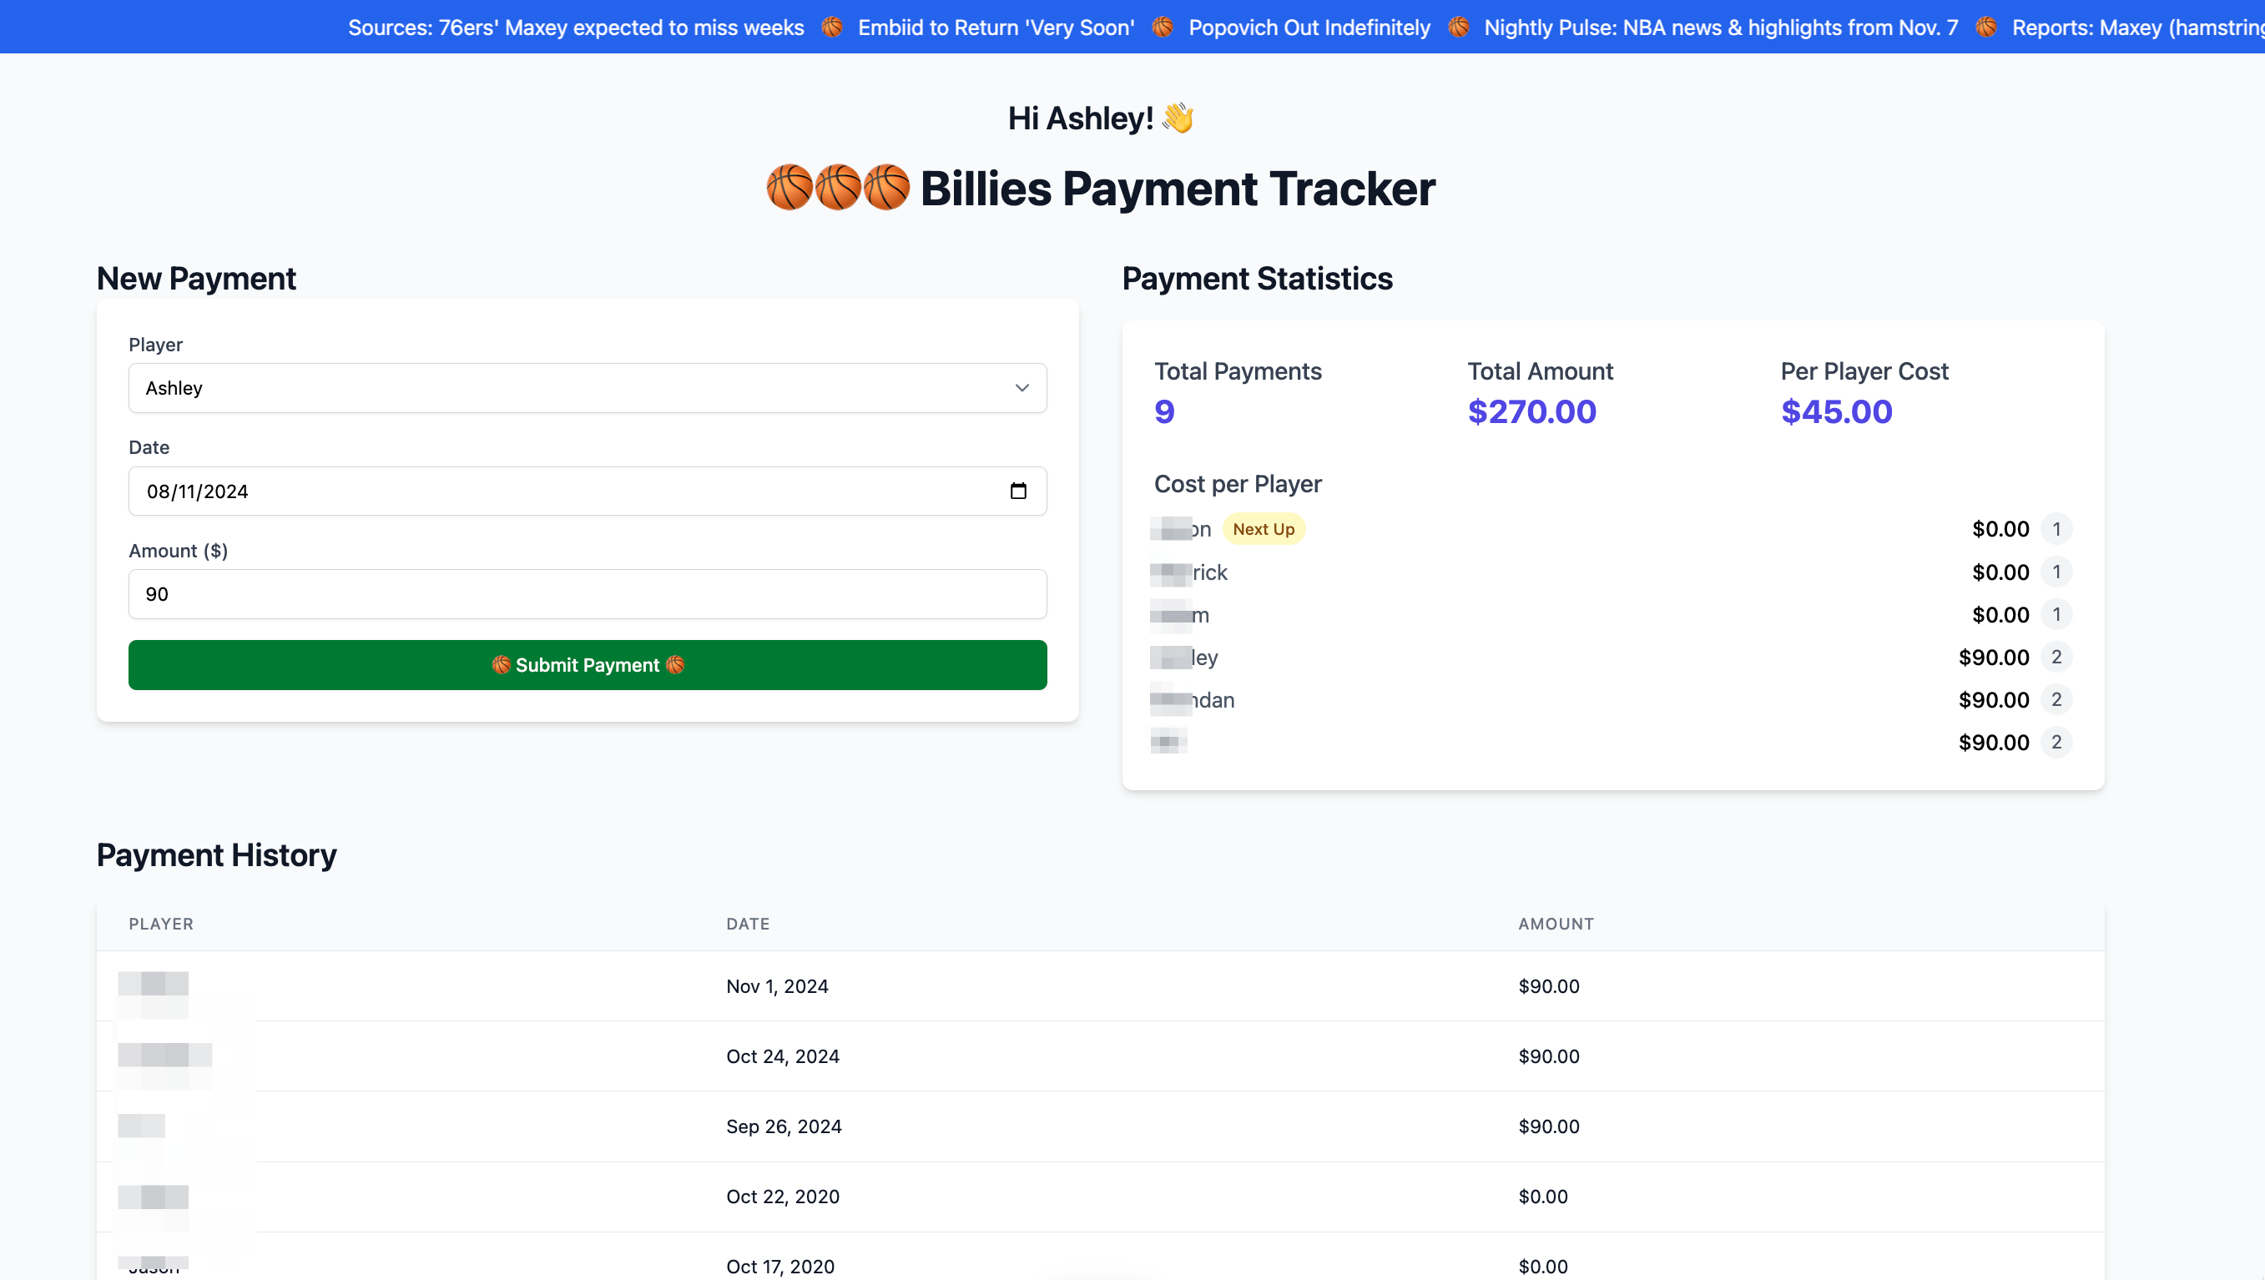Click the Reports: Maxey hamstring headline link

[2136, 28]
